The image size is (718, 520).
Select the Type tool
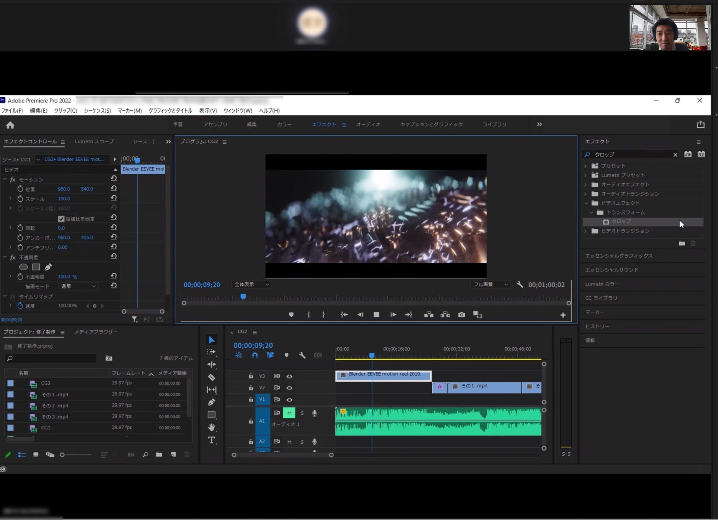click(212, 440)
